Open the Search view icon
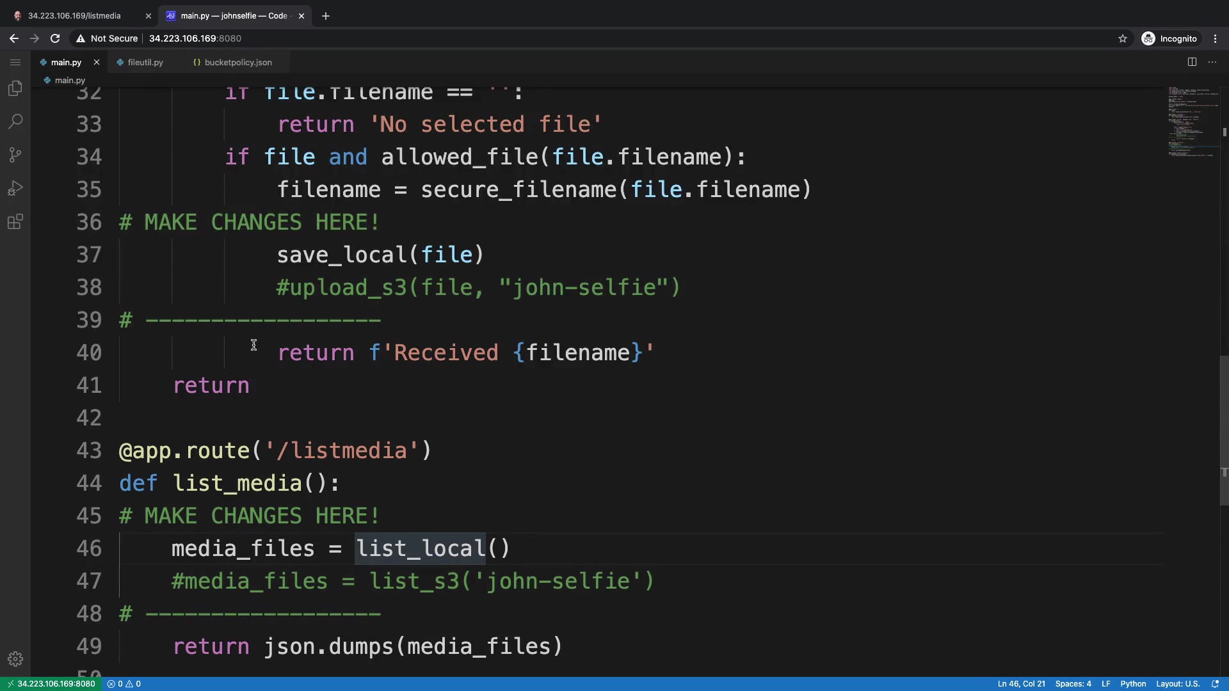 tap(15, 122)
